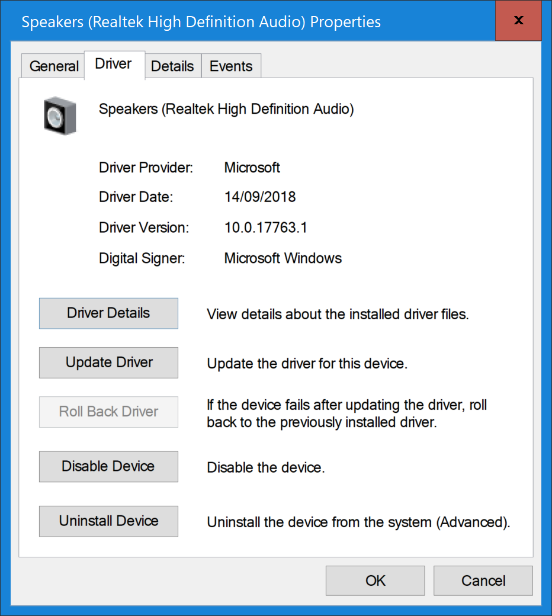Click the signer value 'Microsoft Windows'

tap(283, 258)
